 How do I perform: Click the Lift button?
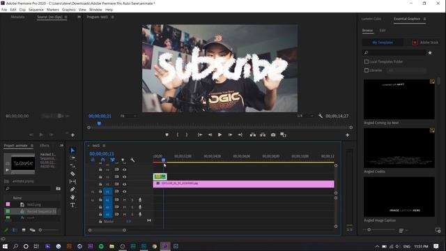click(x=252, y=135)
